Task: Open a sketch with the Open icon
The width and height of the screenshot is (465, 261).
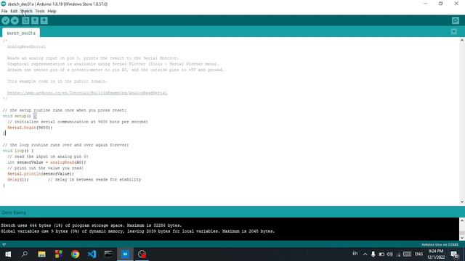Action: click(35, 20)
